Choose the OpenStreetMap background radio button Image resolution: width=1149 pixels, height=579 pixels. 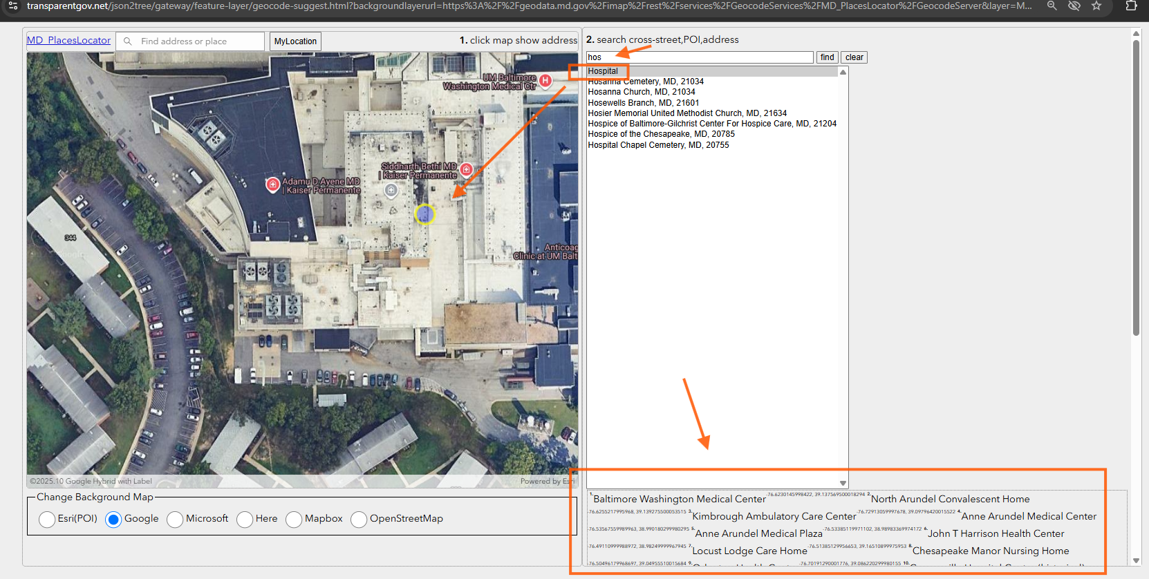[x=359, y=519]
